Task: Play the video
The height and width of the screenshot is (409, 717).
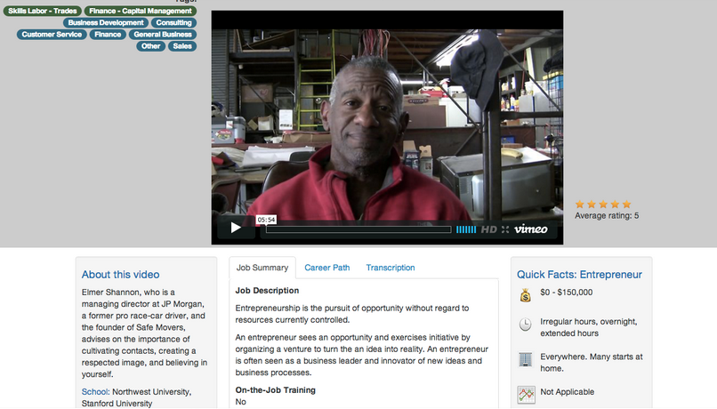Action: tap(236, 228)
